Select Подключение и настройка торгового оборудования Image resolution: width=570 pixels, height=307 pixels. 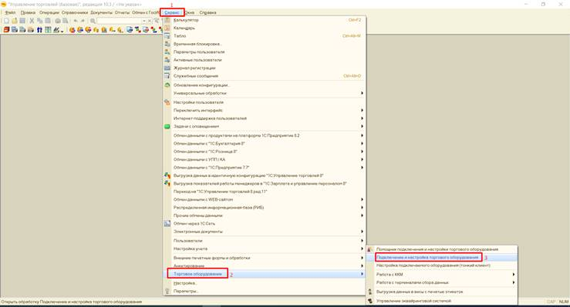[442, 257]
